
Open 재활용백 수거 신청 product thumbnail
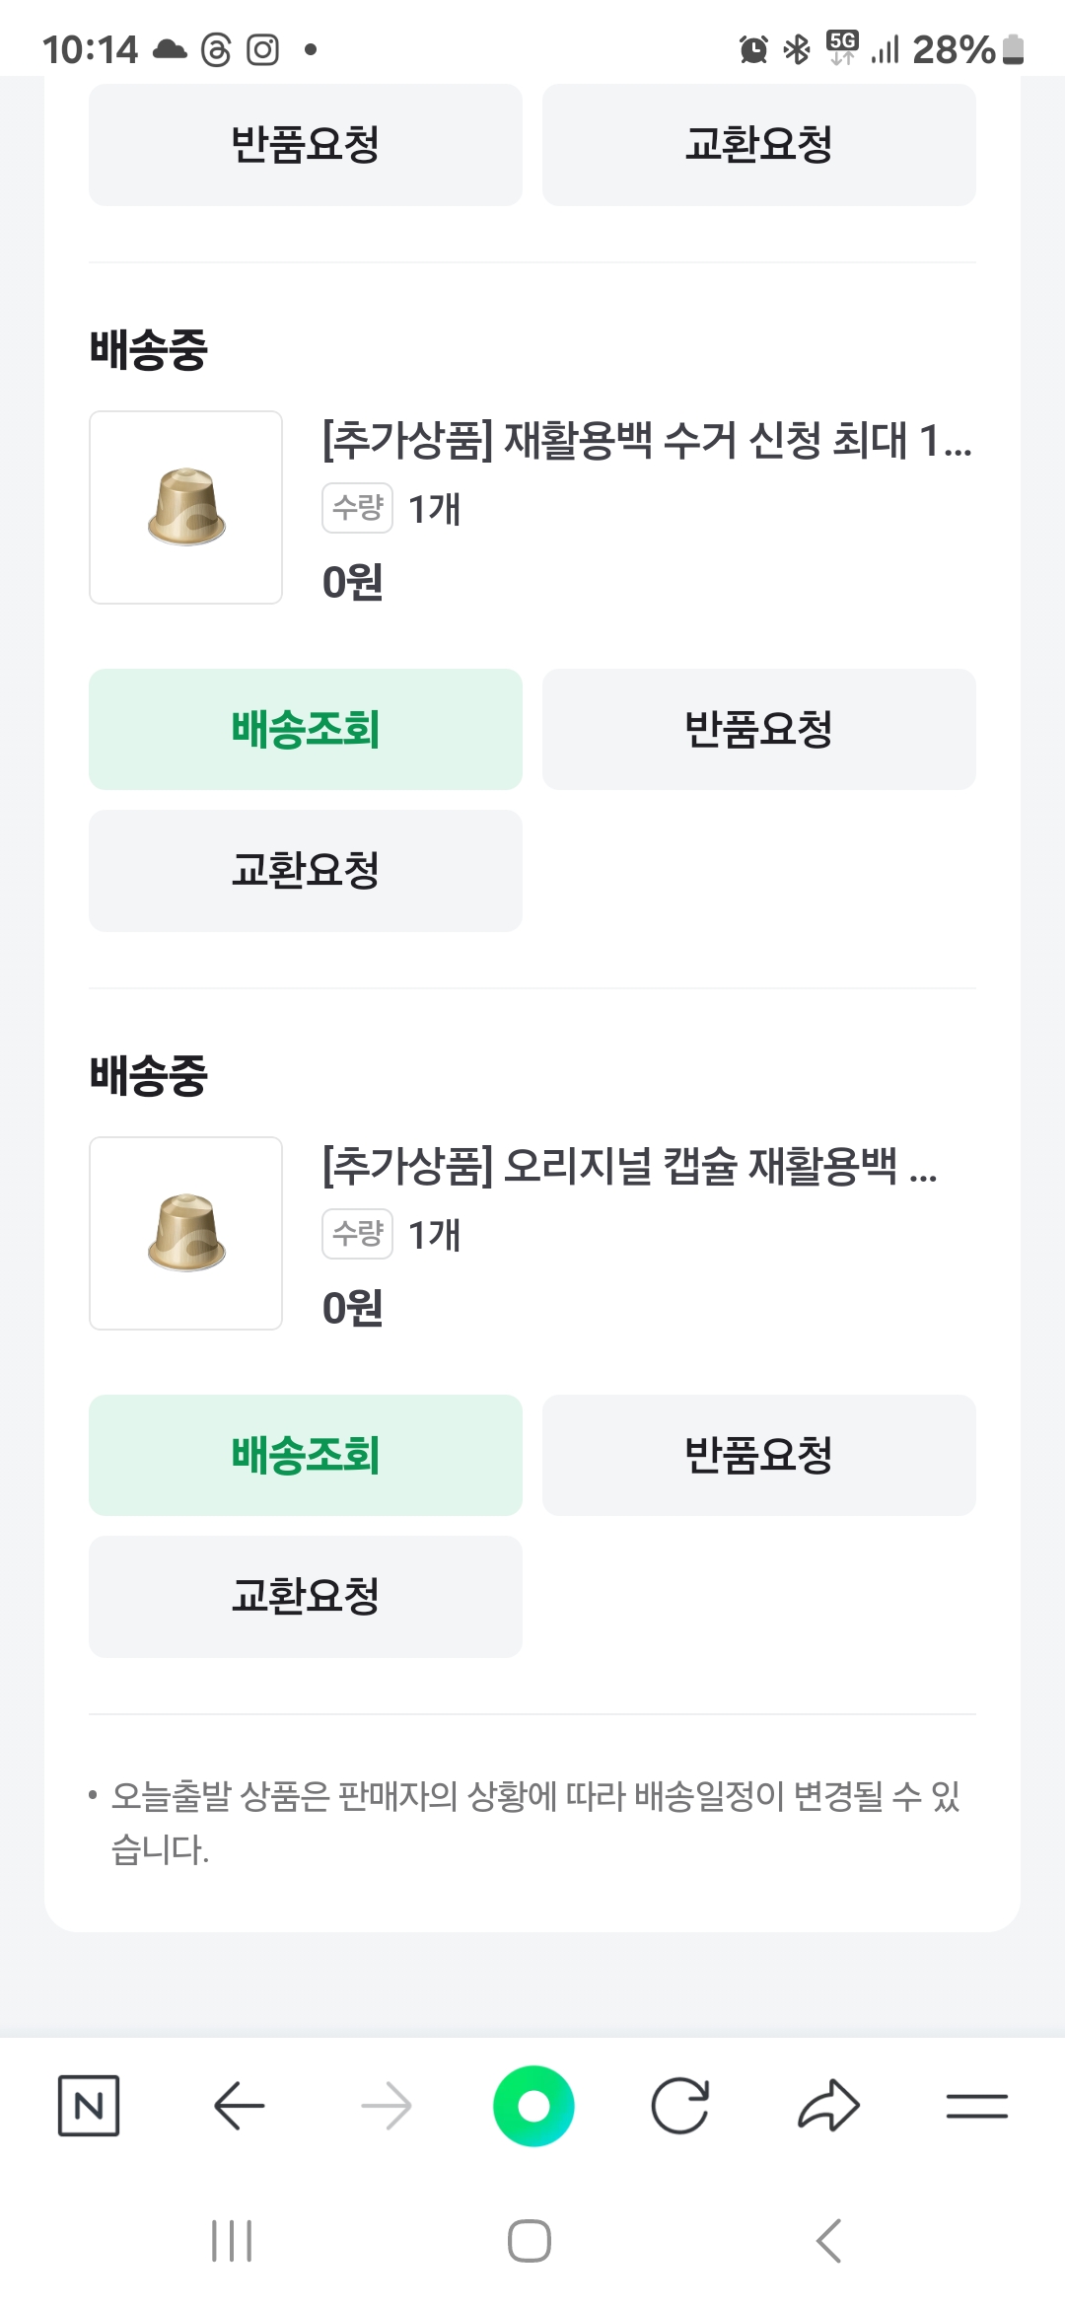click(x=186, y=507)
